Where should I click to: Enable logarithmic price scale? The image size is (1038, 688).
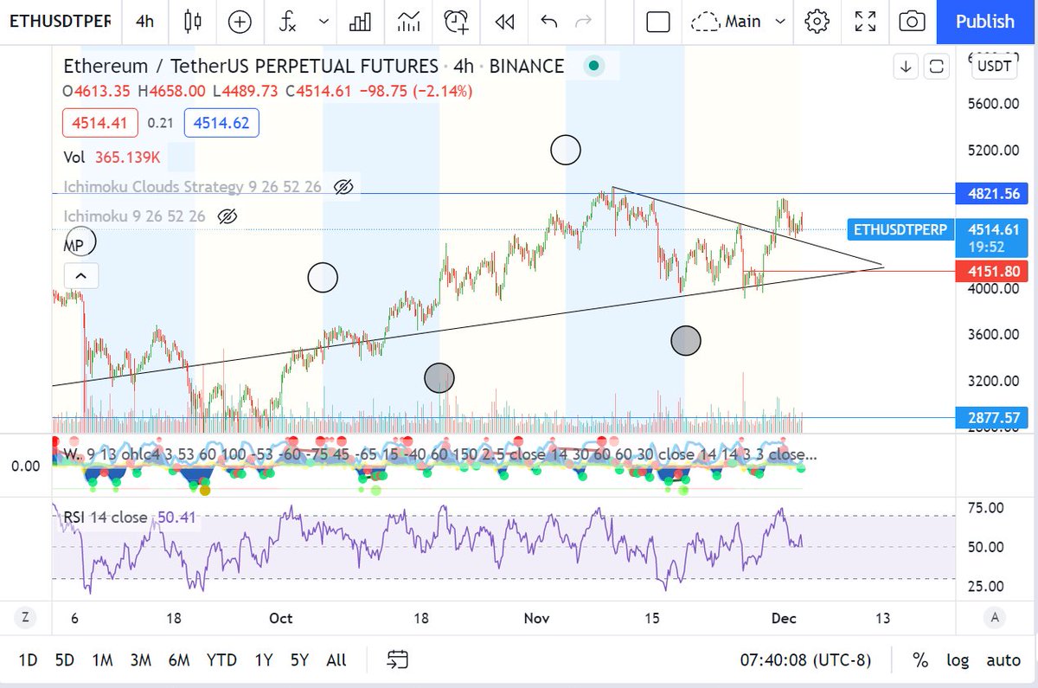pos(958,659)
